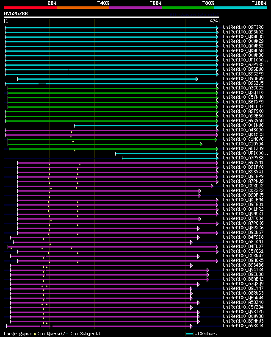Click the cyan =100char scale bar in legend
This screenshot has height=337, width=271.
(189, 334)
